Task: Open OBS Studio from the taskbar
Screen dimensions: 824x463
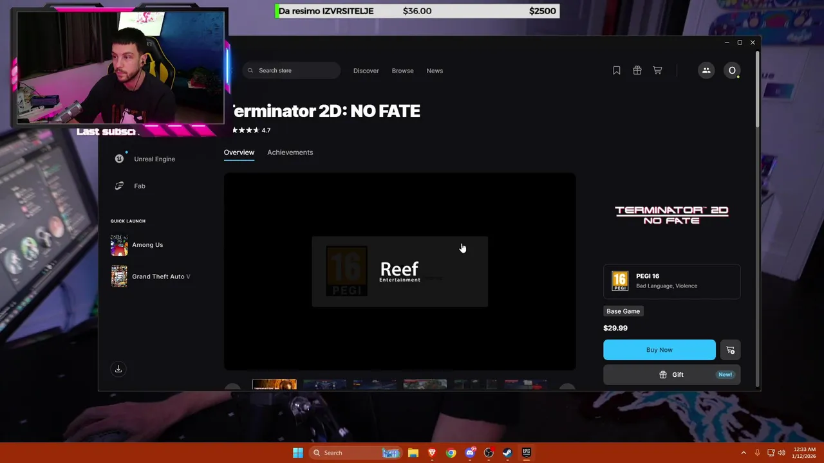Action: [489, 453]
